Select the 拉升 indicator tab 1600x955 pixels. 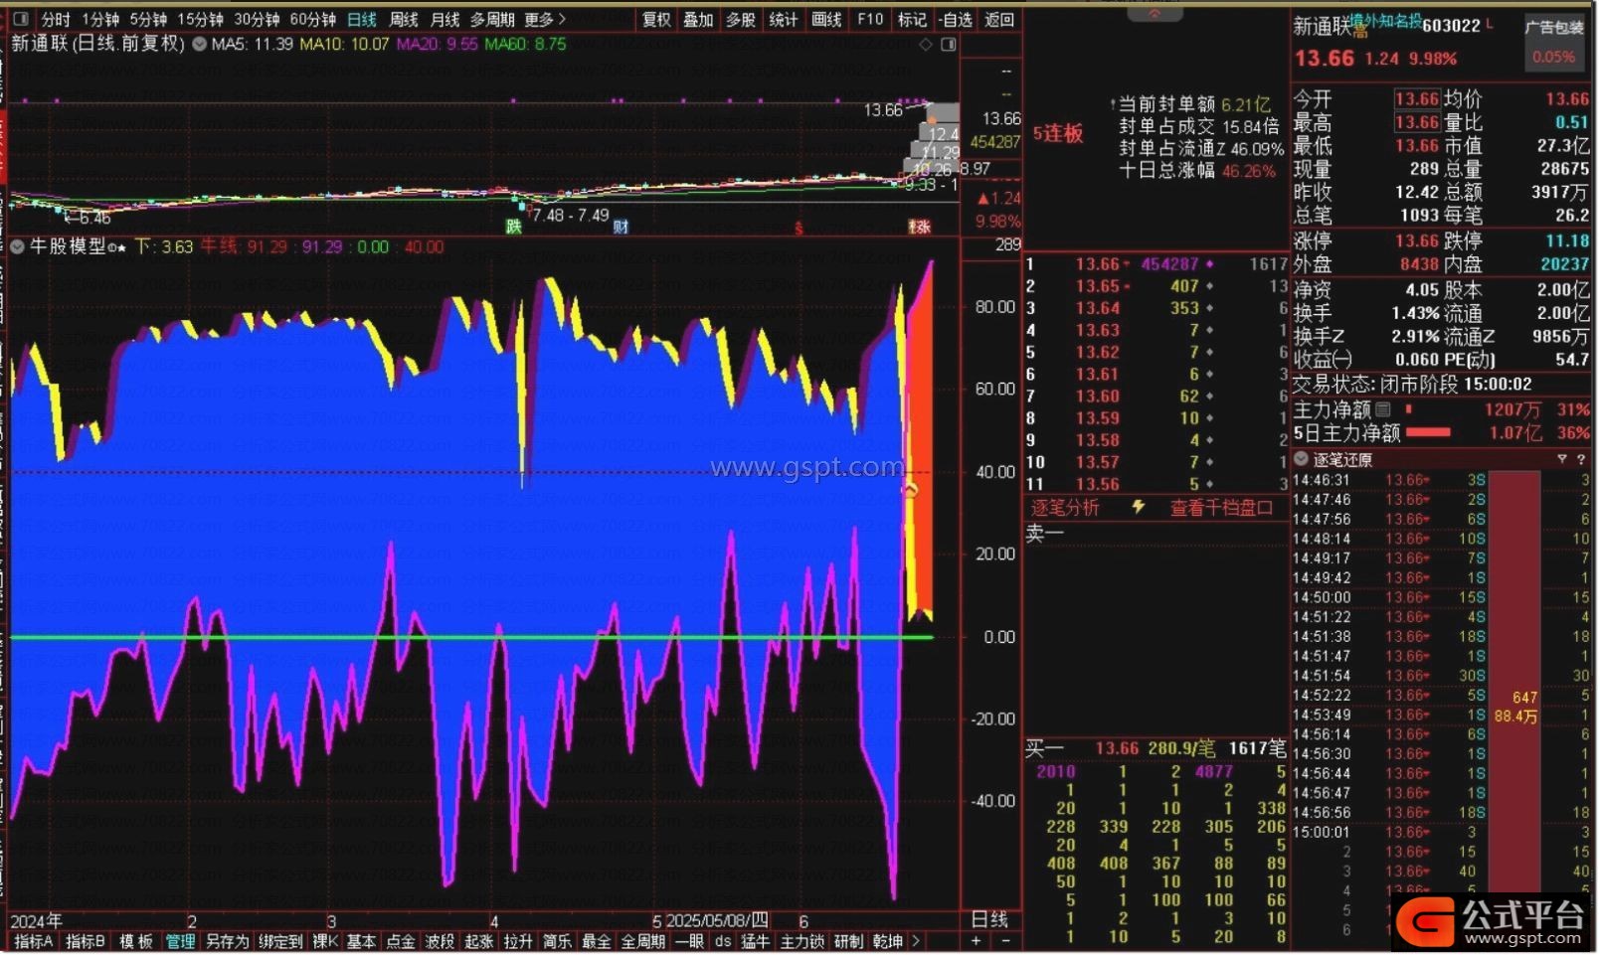pyautogui.click(x=518, y=941)
